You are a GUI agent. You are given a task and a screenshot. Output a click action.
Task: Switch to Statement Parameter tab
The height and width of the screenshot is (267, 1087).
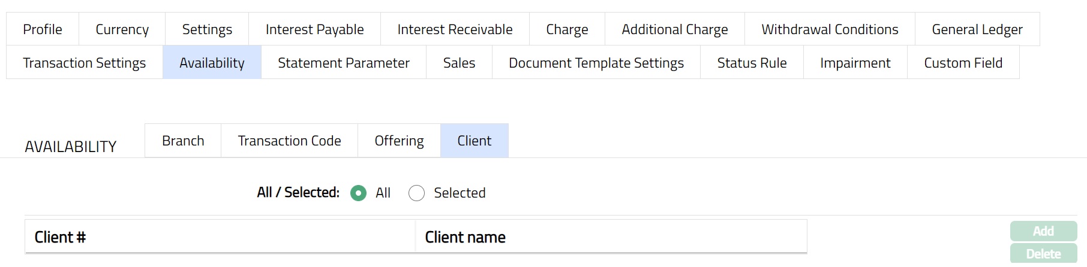[x=344, y=63]
